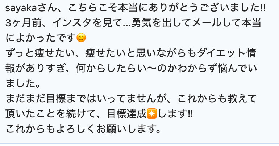Click the short line ました。
This screenshot has width=279, height=146.
pos(23,83)
